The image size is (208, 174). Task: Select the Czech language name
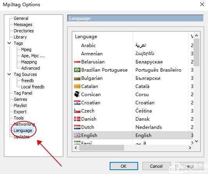coord(88,111)
